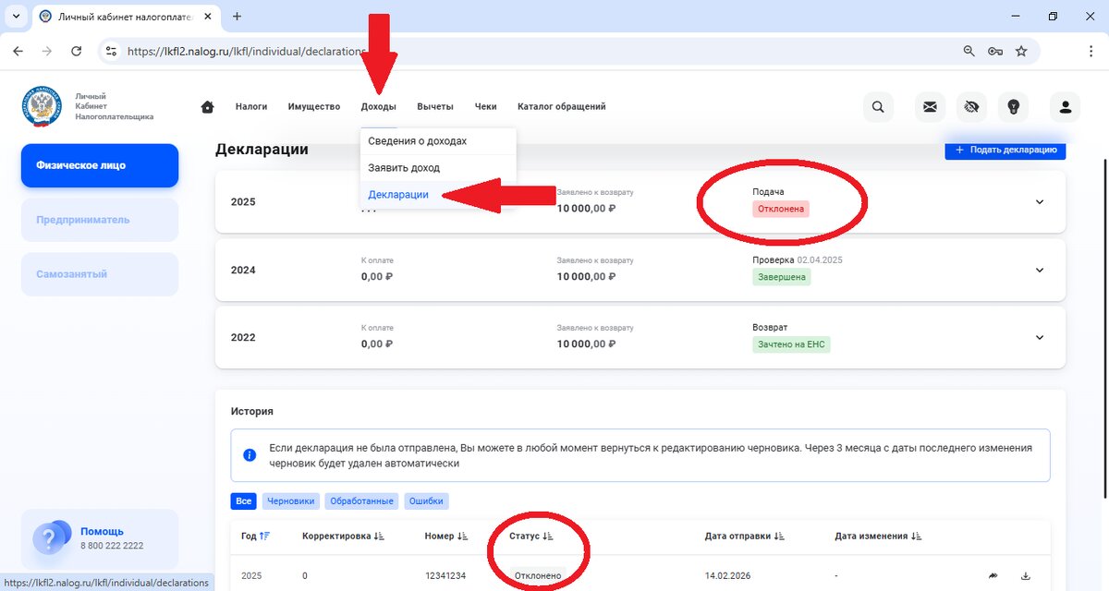The image size is (1109, 591).
Task: Click Подать декларацию button
Action: 1005,151
